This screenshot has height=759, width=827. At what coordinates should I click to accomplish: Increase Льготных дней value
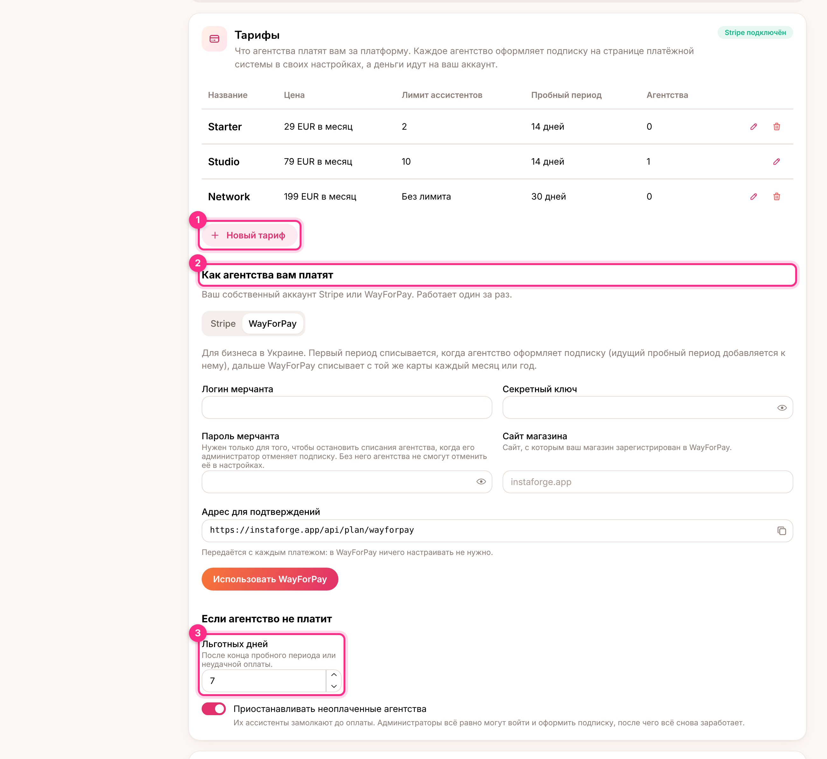pos(334,675)
